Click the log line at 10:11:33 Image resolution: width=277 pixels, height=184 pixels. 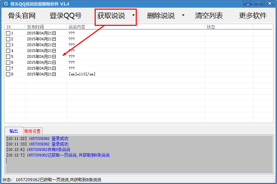click(x=37, y=144)
